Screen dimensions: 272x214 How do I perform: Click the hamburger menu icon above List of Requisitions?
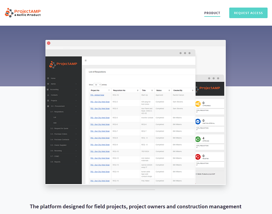[x=86, y=61]
